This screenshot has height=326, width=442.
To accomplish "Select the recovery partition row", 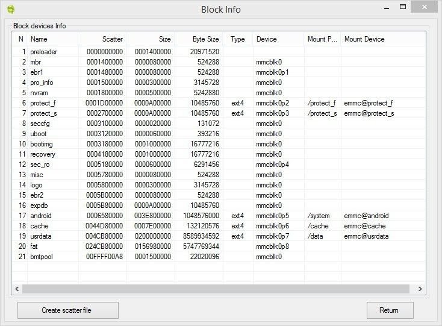I will click(219, 154).
